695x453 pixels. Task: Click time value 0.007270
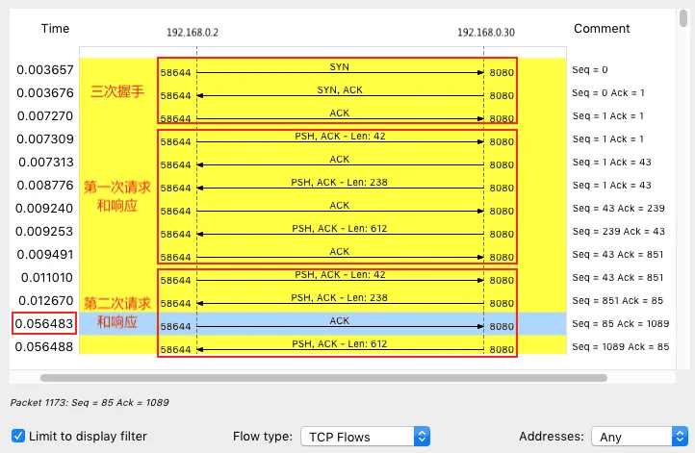pyautogui.click(x=45, y=116)
